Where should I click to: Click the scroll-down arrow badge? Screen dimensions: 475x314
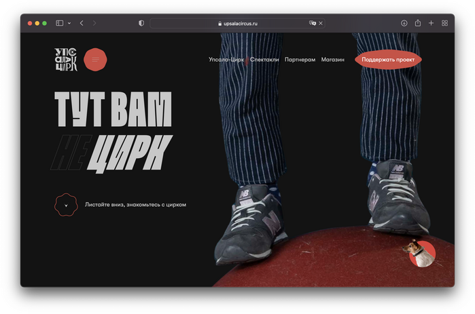click(x=66, y=205)
